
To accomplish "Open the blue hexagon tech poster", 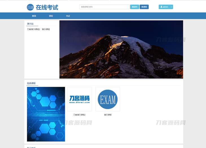I will 46,114.
